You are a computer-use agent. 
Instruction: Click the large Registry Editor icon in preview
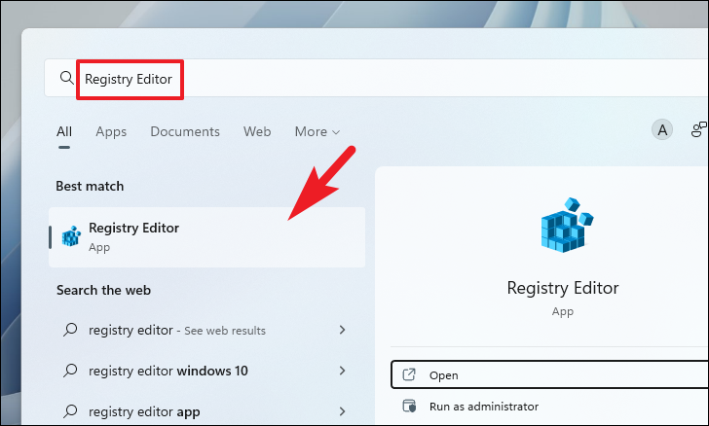click(567, 225)
